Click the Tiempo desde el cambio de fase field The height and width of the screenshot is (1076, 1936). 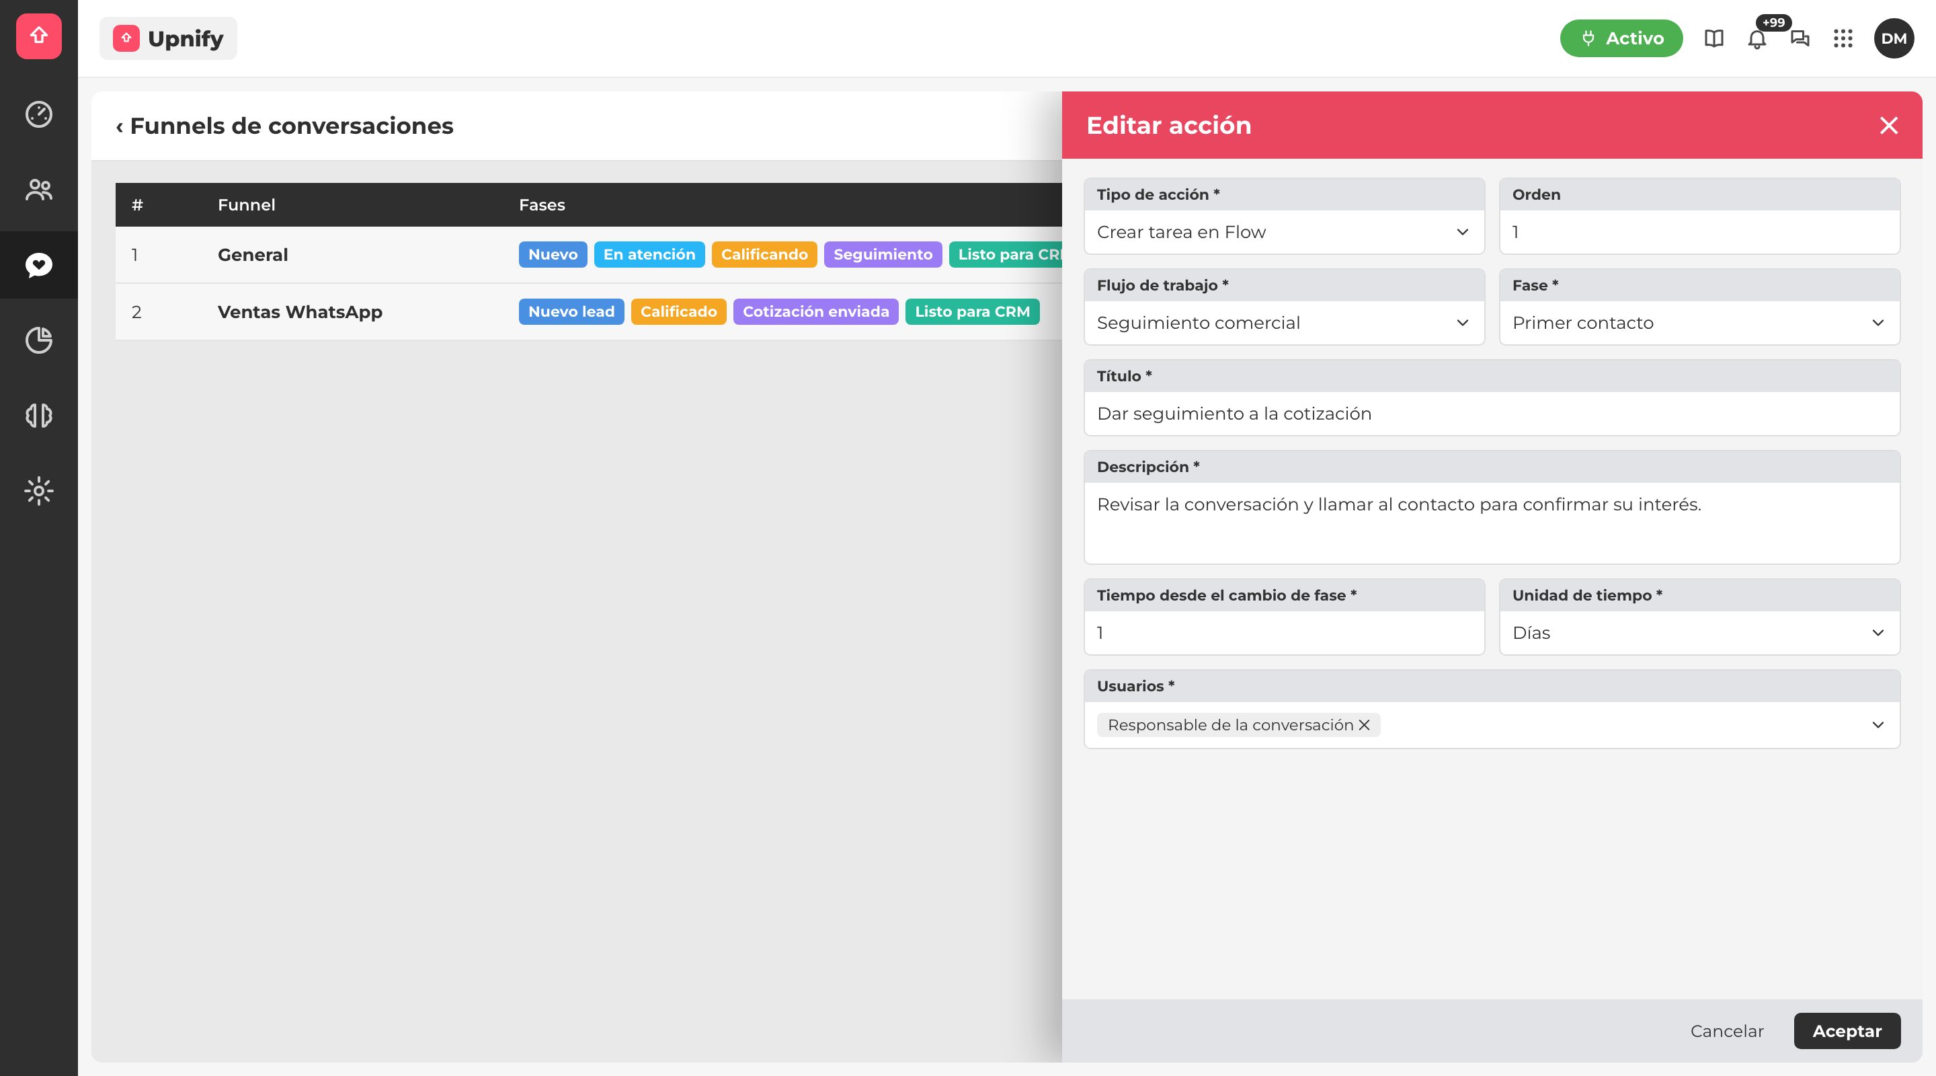(1284, 633)
